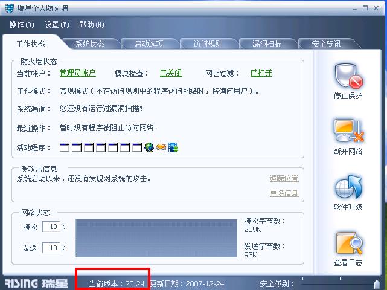Minimize the firewall window
The image size is (387, 290).
click(x=354, y=8)
